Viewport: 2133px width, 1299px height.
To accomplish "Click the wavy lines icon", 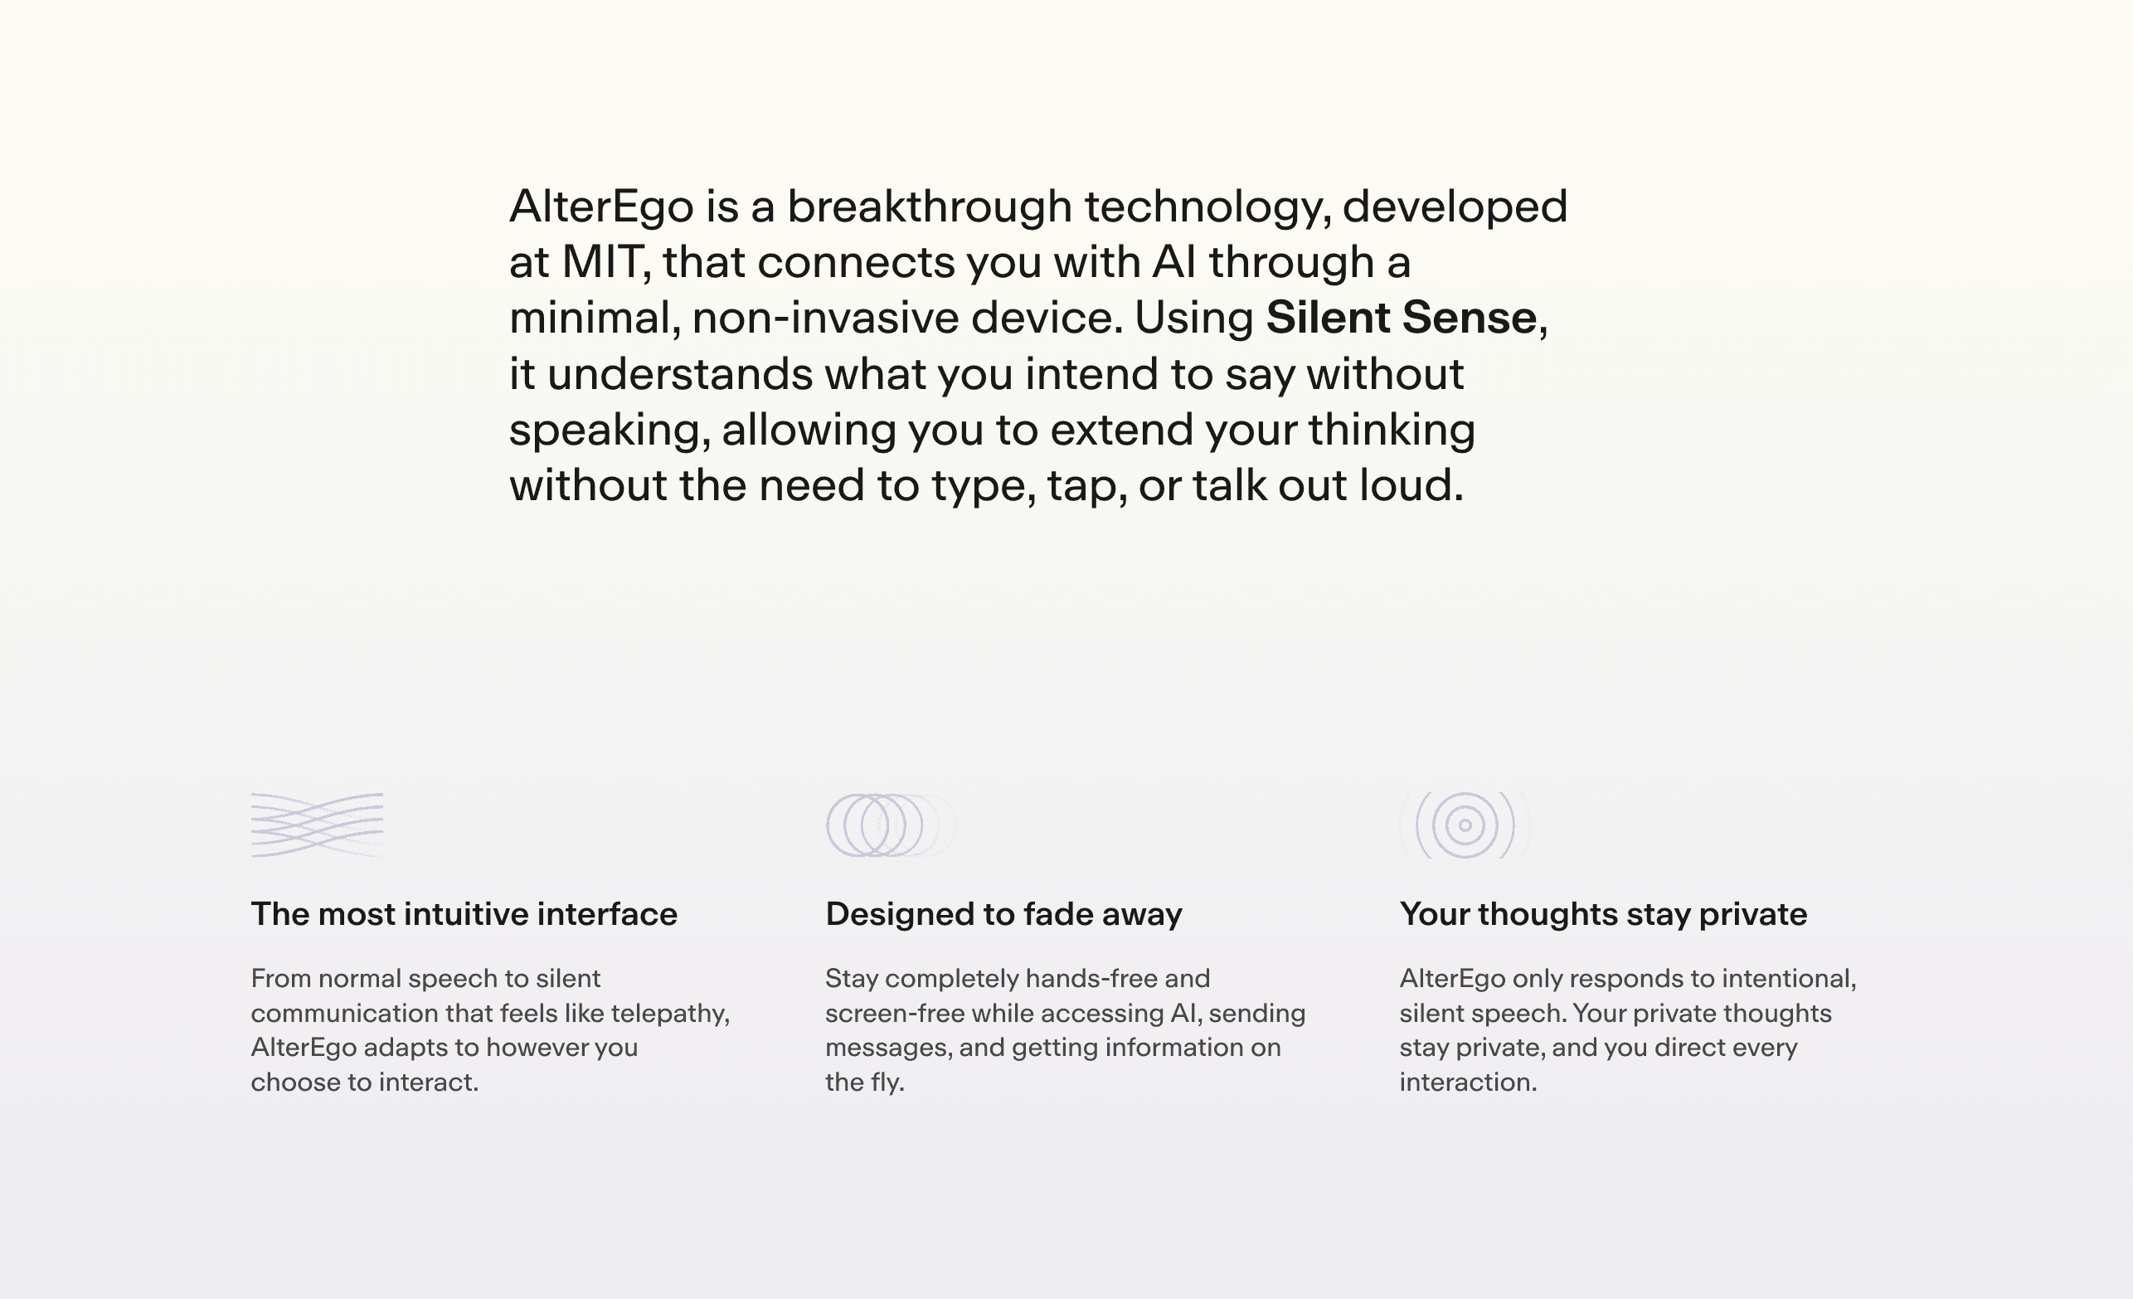I will pos(317,825).
